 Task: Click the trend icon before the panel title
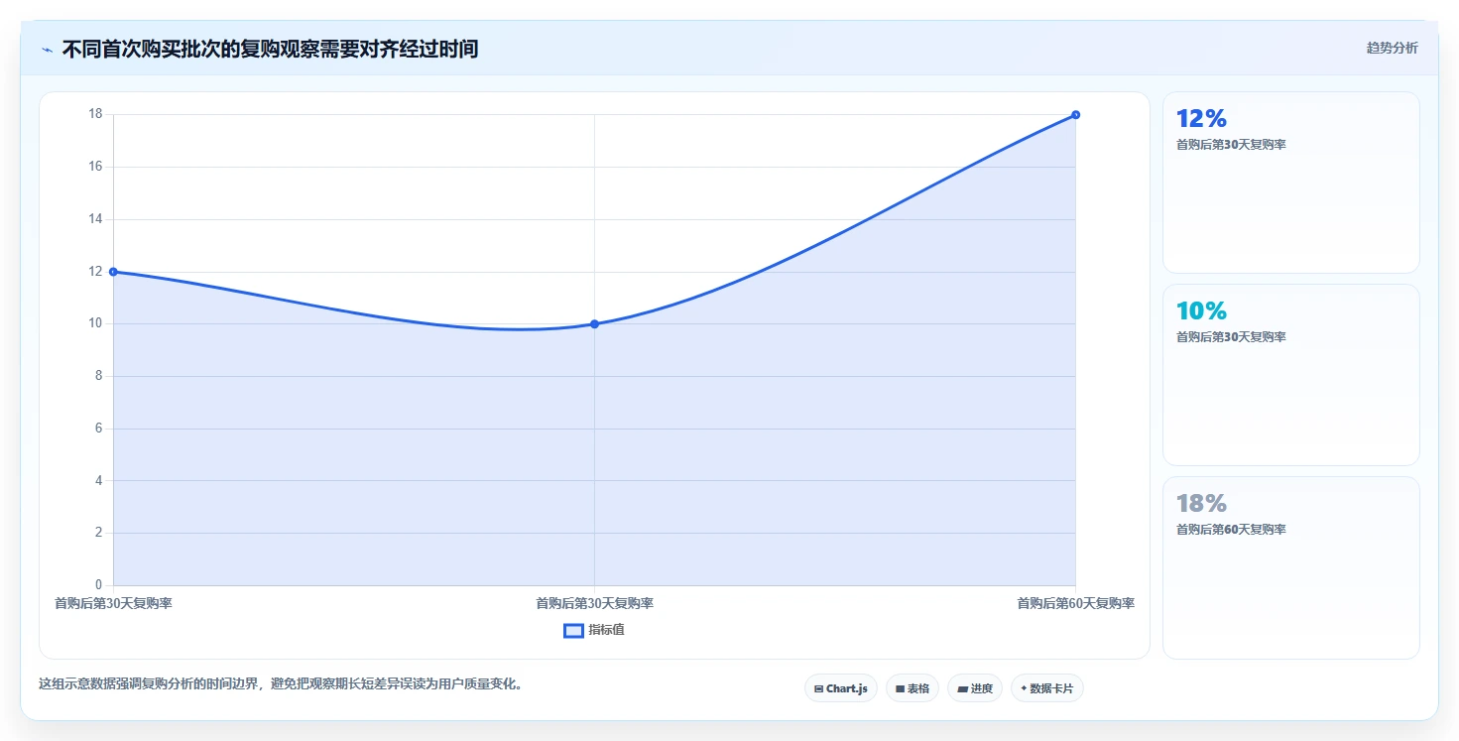[47, 50]
